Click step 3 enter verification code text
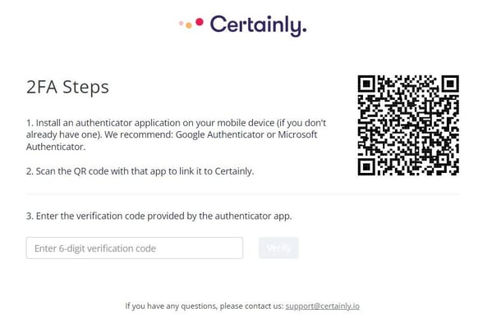 (x=159, y=216)
